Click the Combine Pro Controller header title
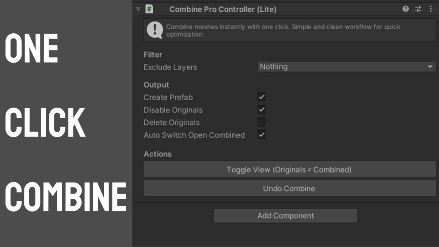The width and height of the screenshot is (439, 247). click(223, 9)
